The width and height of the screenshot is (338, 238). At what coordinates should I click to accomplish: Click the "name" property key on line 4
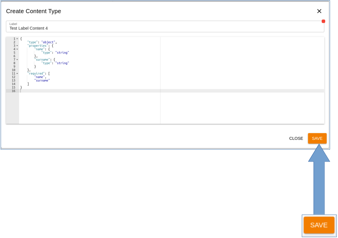tap(39, 49)
